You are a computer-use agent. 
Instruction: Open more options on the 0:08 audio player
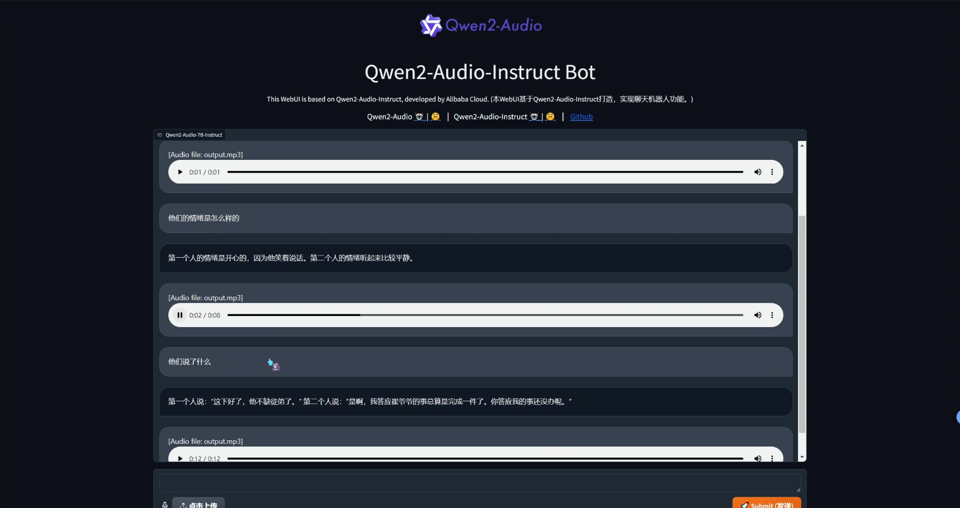click(x=772, y=315)
